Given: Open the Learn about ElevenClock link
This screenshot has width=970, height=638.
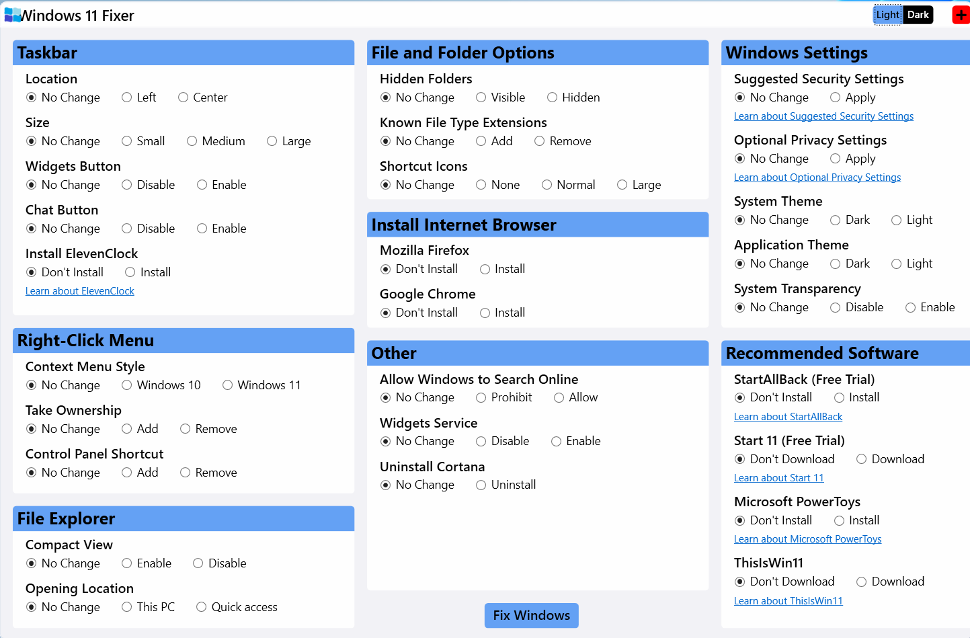Looking at the screenshot, I should pyautogui.click(x=80, y=291).
